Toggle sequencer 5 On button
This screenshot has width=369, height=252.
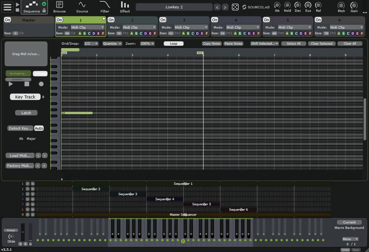click(267, 20)
